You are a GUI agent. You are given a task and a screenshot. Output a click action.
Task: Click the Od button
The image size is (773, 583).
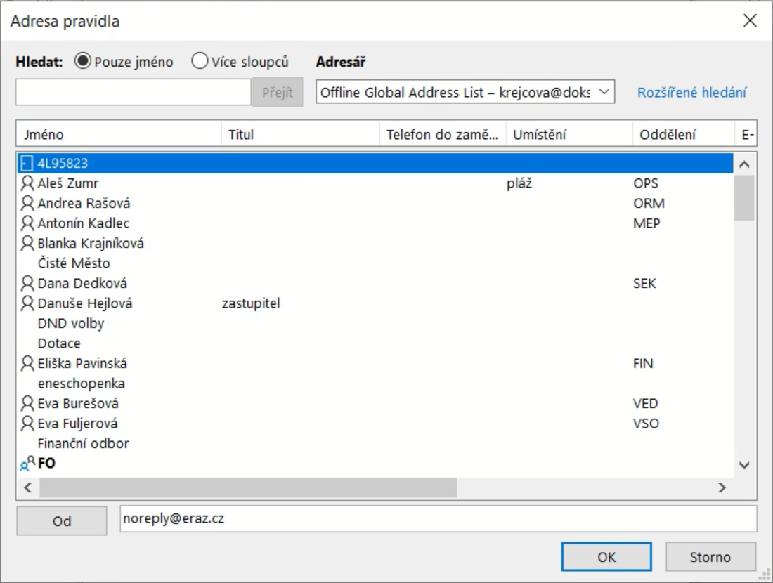pyautogui.click(x=62, y=521)
